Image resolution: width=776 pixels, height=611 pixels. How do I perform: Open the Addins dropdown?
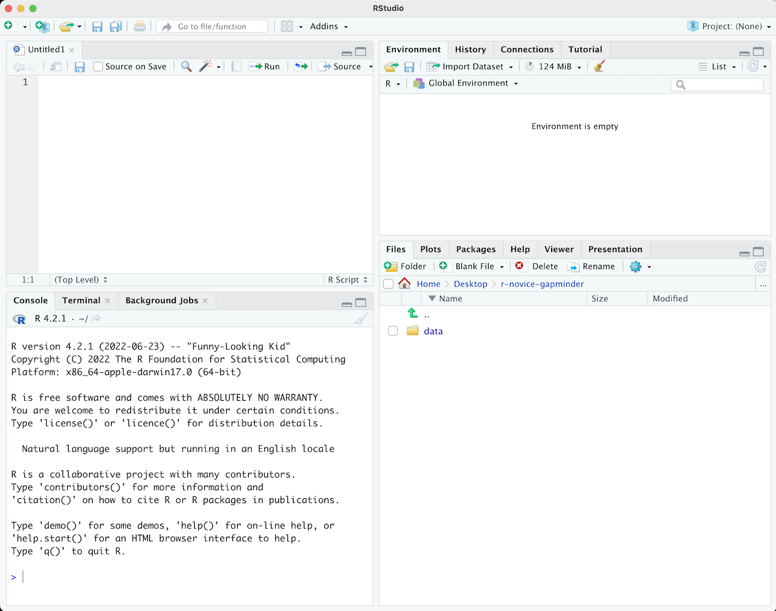329,26
